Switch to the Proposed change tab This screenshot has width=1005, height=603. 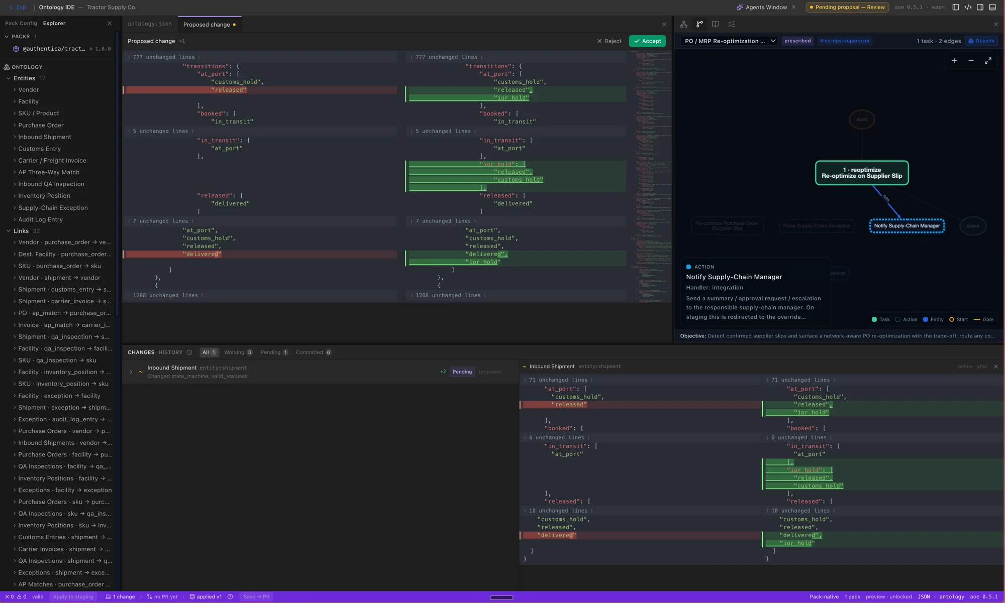(x=210, y=25)
